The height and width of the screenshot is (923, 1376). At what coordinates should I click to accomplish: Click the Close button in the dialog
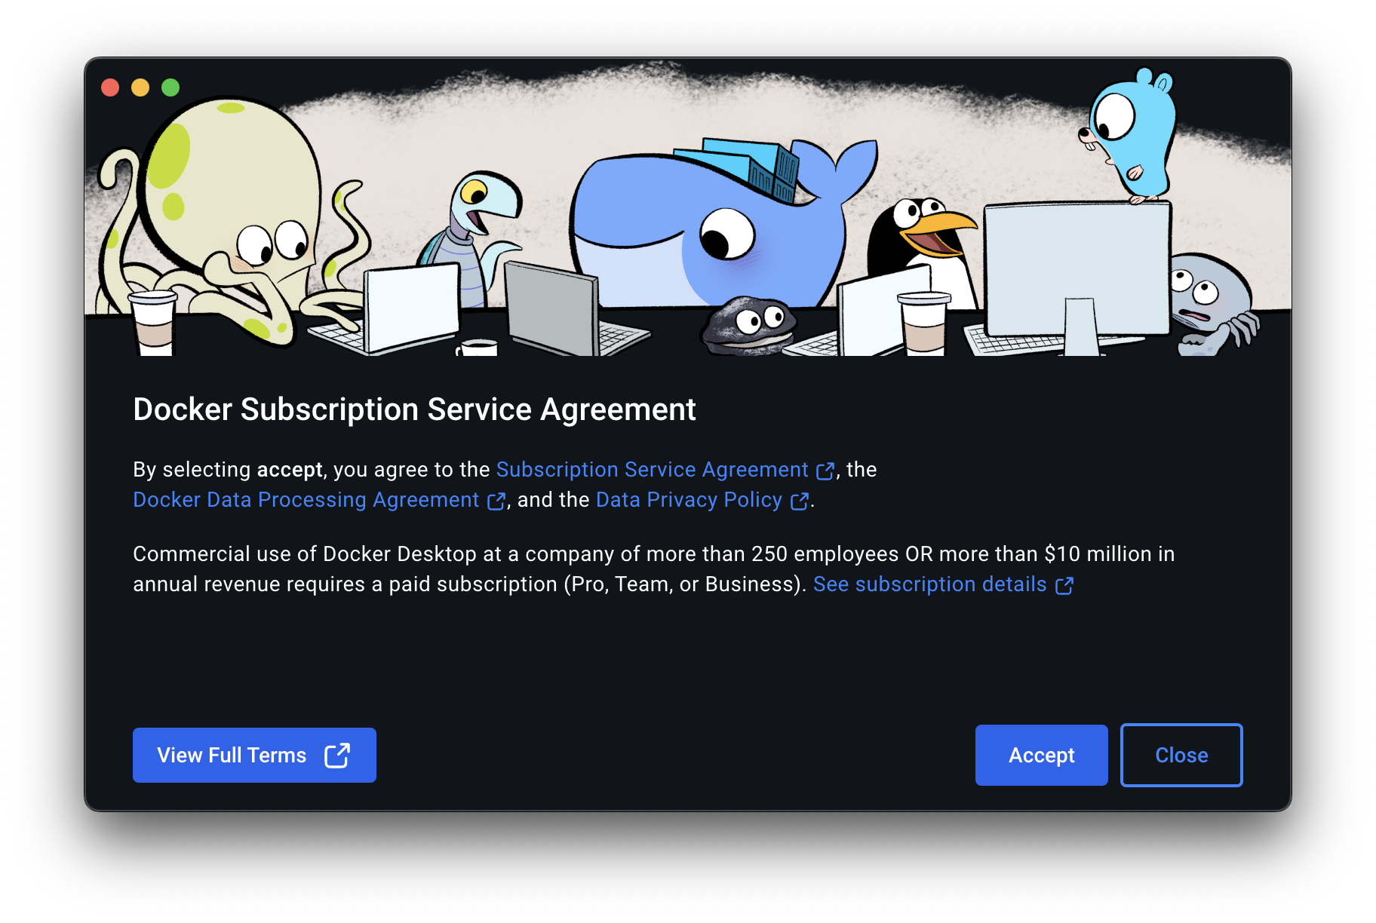[x=1181, y=755]
